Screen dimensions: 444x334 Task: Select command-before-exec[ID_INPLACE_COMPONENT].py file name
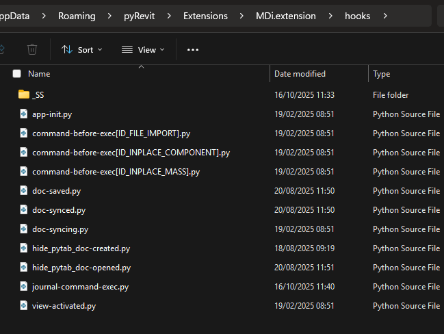click(131, 153)
